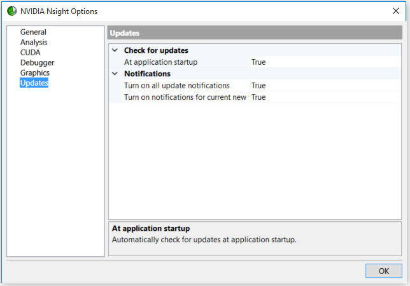Click the Automatically check for updates description
The width and height of the screenshot is (410, 286).
click(x=204, y=240)
